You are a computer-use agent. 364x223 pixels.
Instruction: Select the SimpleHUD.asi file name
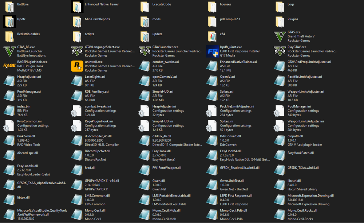point(163,92)
